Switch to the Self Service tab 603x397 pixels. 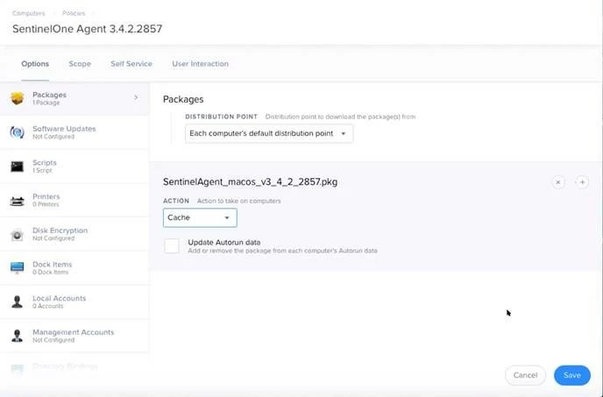click(x=131, y=64)
